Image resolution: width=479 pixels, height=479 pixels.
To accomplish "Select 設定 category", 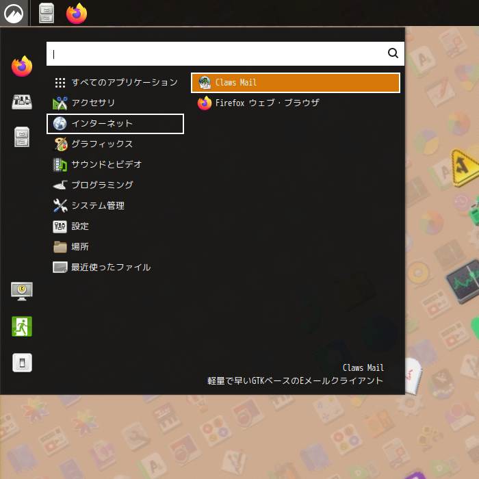I will coord(115,226).
